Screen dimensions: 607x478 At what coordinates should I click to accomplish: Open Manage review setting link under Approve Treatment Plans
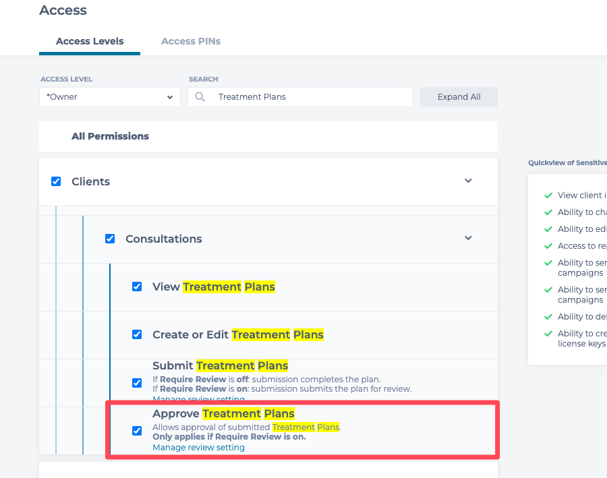tap(198, 448)
